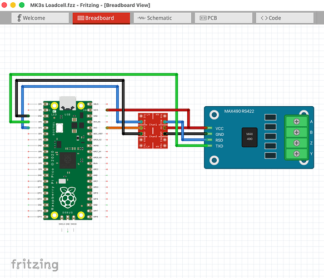The height and width of the screenshot is (278, 324).
Task: Open the Code tab
Action: click(285, 18)
